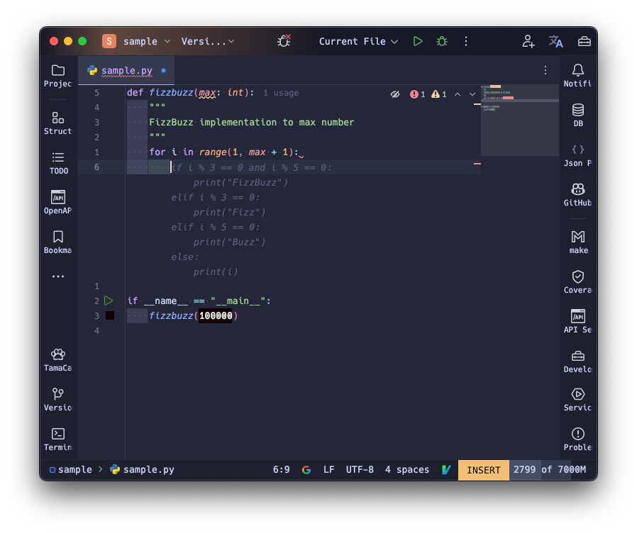Open the Bookmarks panel icon
This screenshot has height=533, width=637.
coord(58,242)
